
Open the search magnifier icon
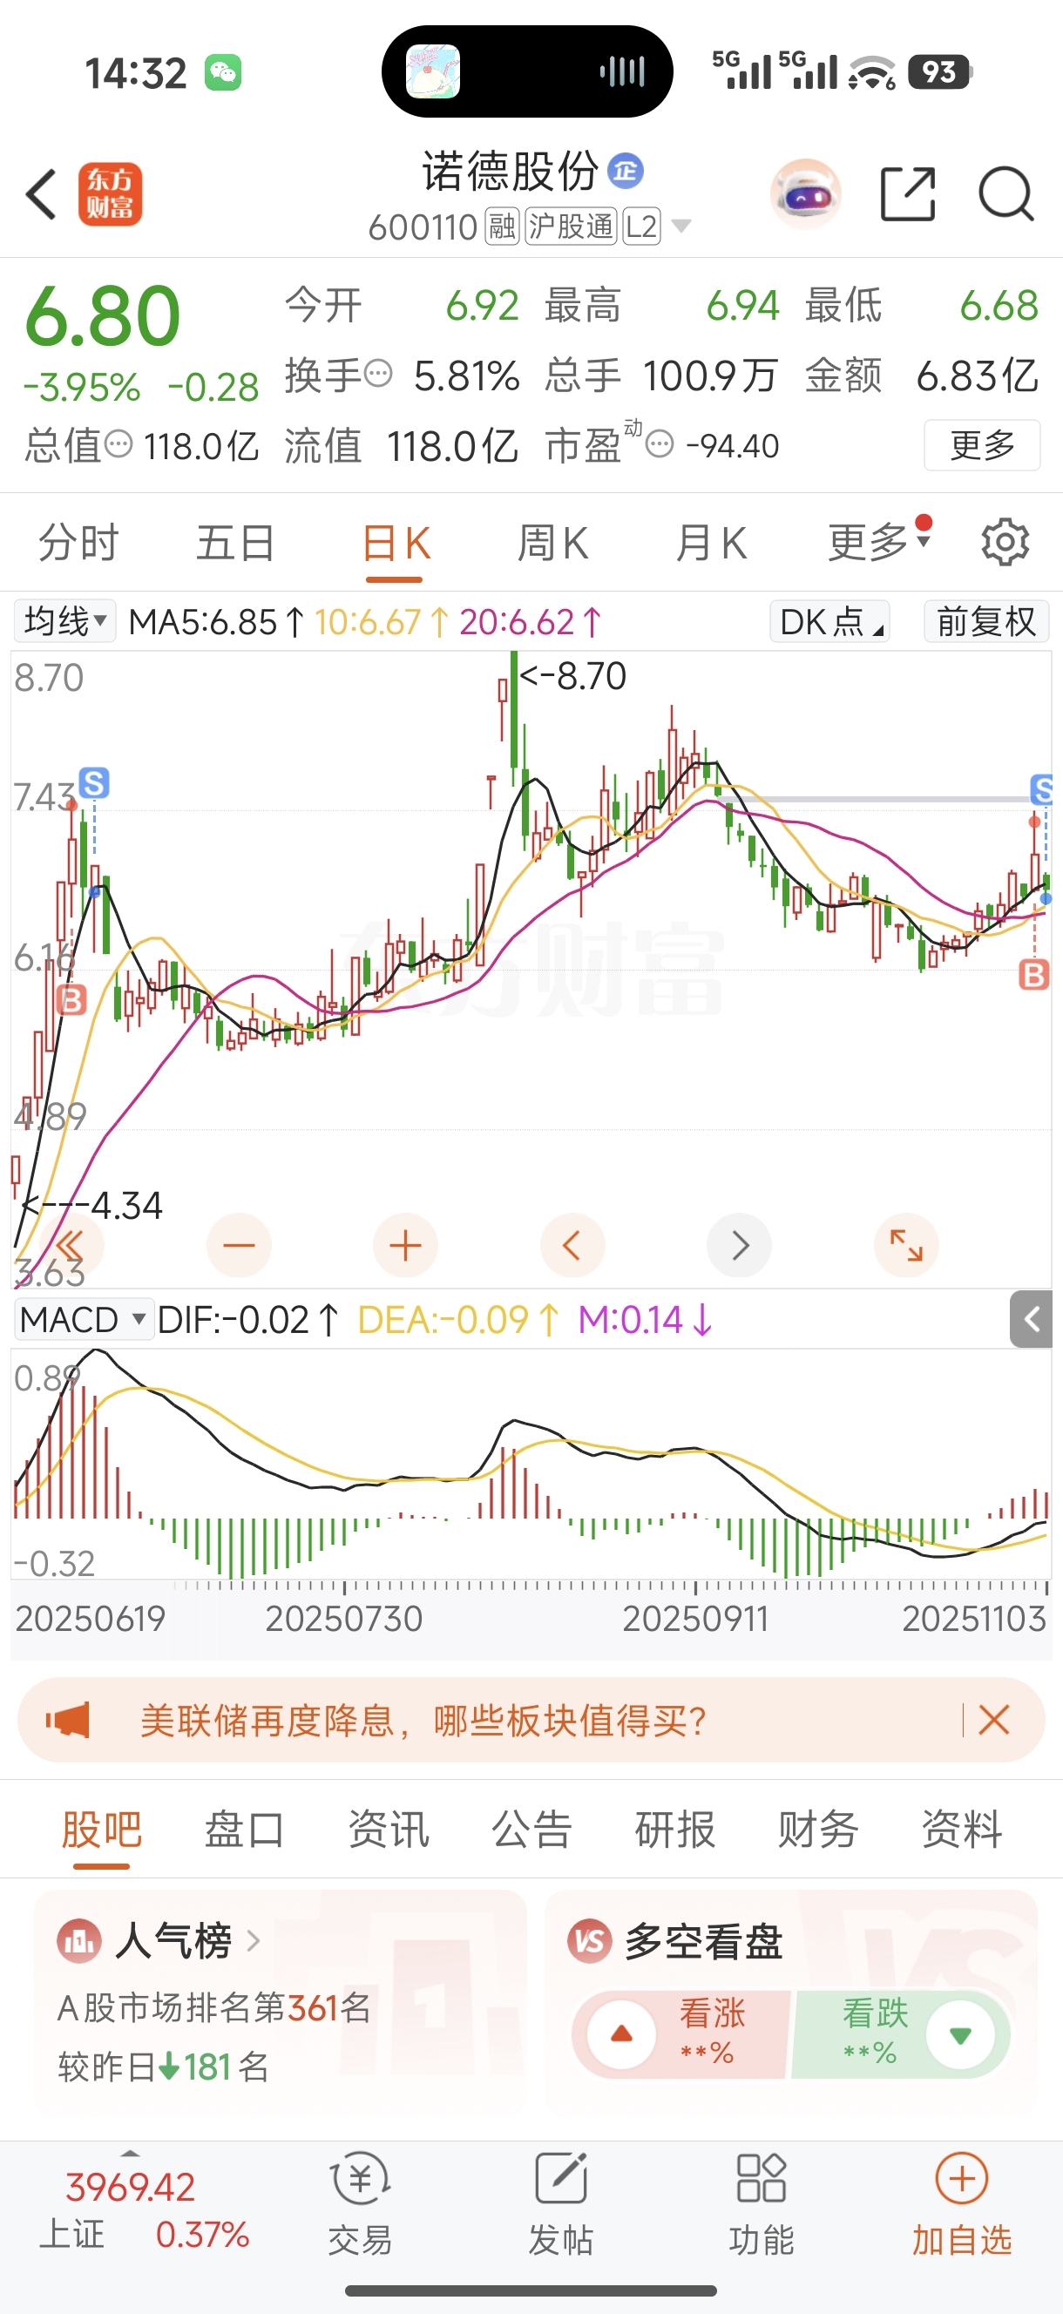1006,194
